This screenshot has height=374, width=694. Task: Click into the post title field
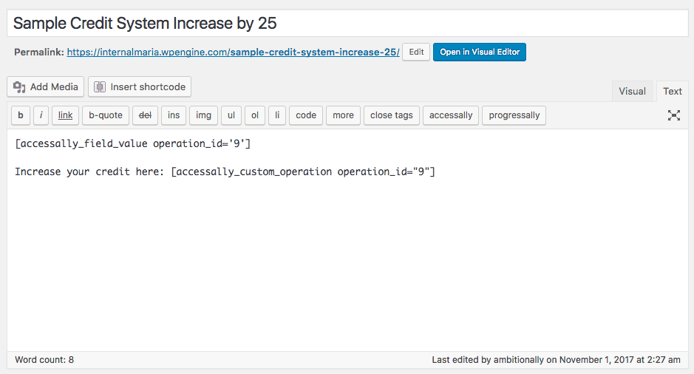347,23
